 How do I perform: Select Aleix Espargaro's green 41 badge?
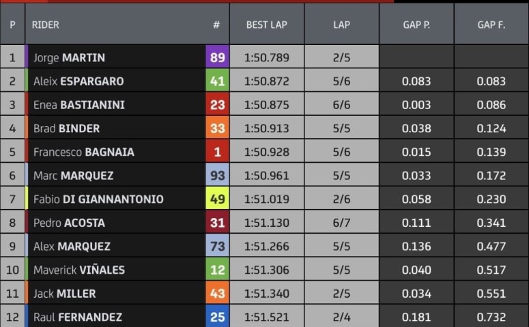(x=217, y=80)
